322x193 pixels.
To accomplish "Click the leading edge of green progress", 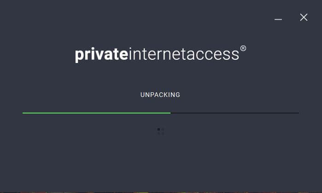I will pos(170,113).
